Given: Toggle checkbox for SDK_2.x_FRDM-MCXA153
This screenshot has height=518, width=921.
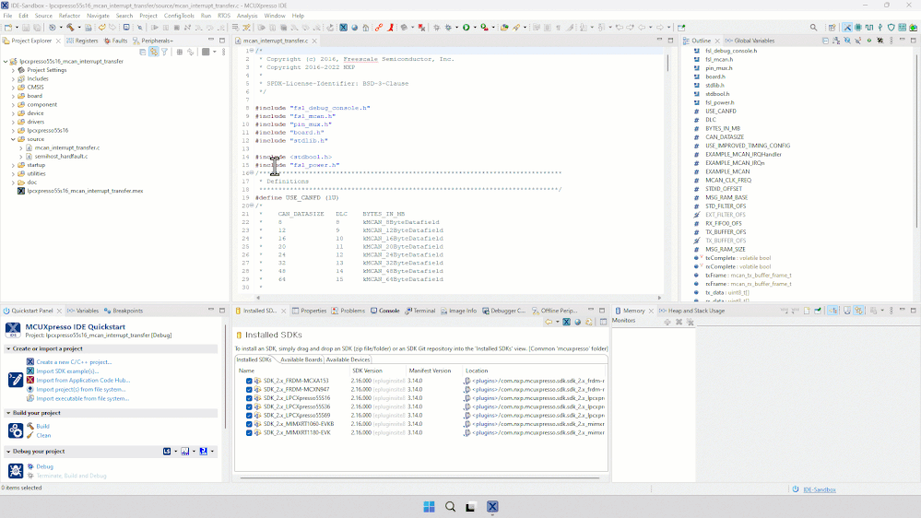Looking at the screenshot, I should click(249, 381).
